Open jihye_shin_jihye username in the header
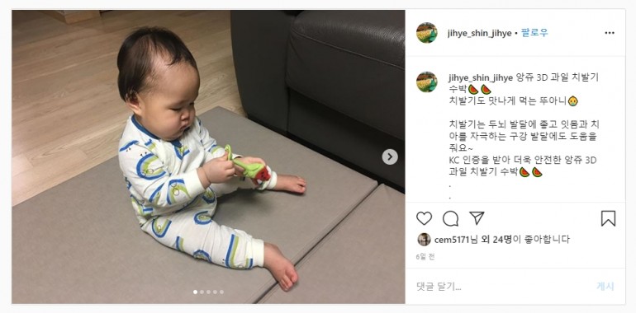636x313 pixels. coord(479,34)
